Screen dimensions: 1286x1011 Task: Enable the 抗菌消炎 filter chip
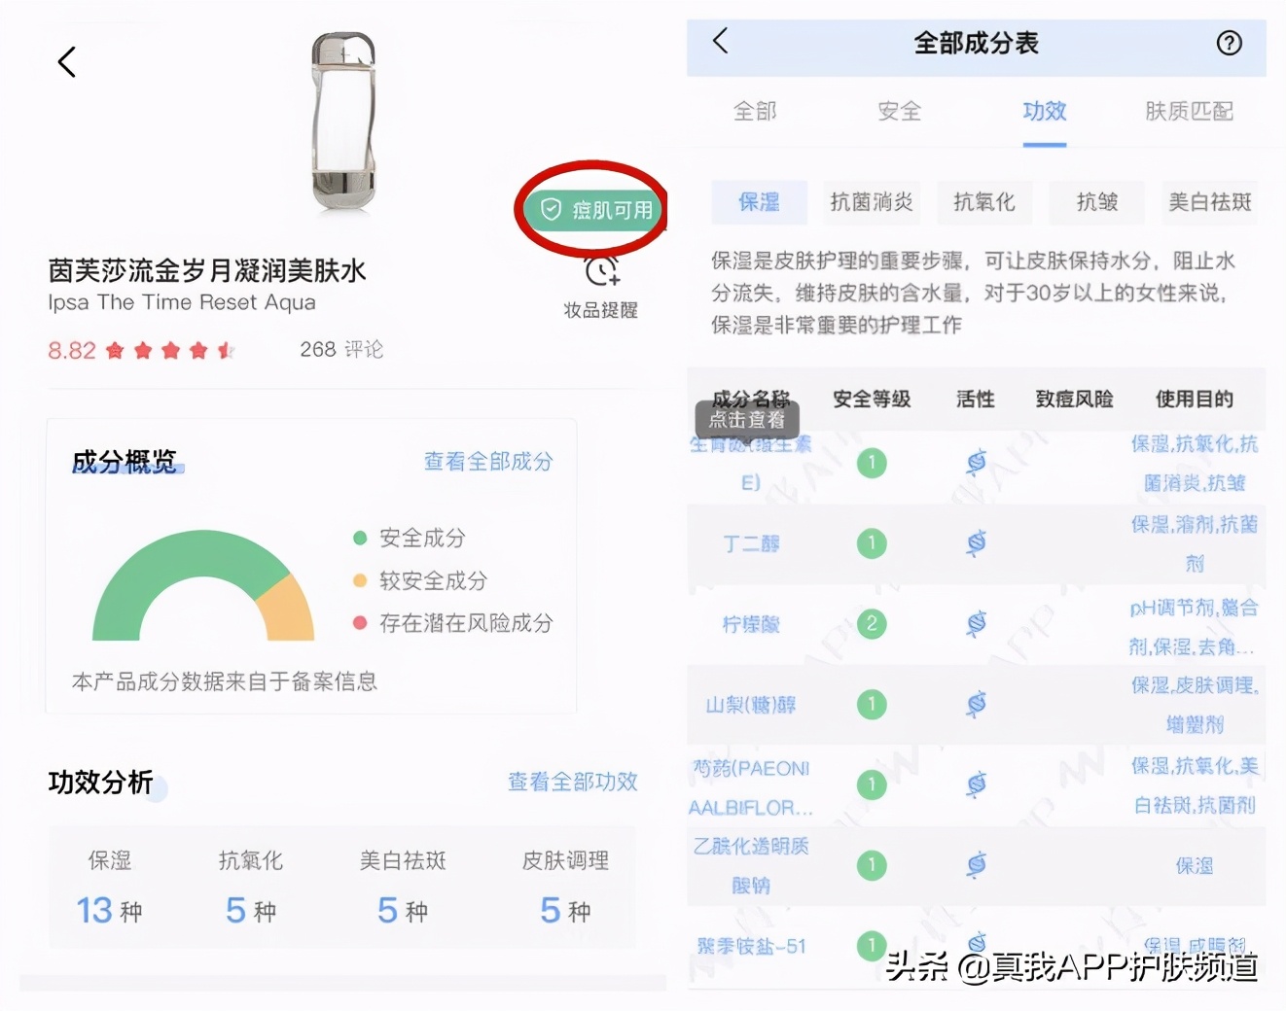click(x=872, y=201)
